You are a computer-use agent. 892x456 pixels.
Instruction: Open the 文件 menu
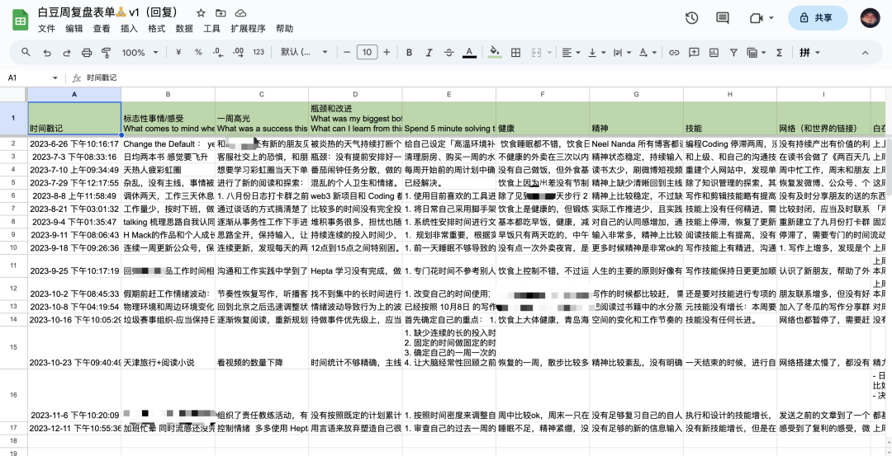46,28
